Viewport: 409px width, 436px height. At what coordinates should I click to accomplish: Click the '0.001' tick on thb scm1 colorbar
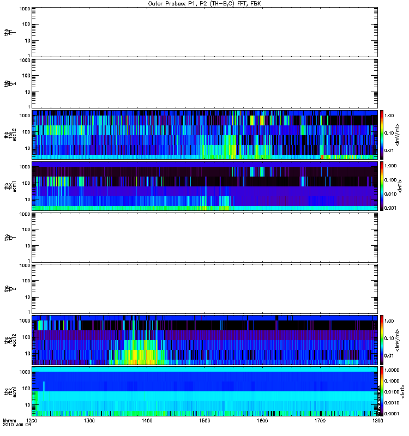pos(390,208)
